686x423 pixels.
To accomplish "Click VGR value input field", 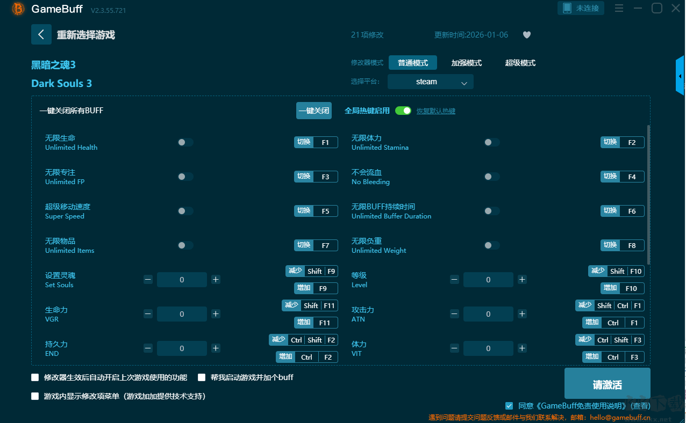I will [x=182, y=314].
